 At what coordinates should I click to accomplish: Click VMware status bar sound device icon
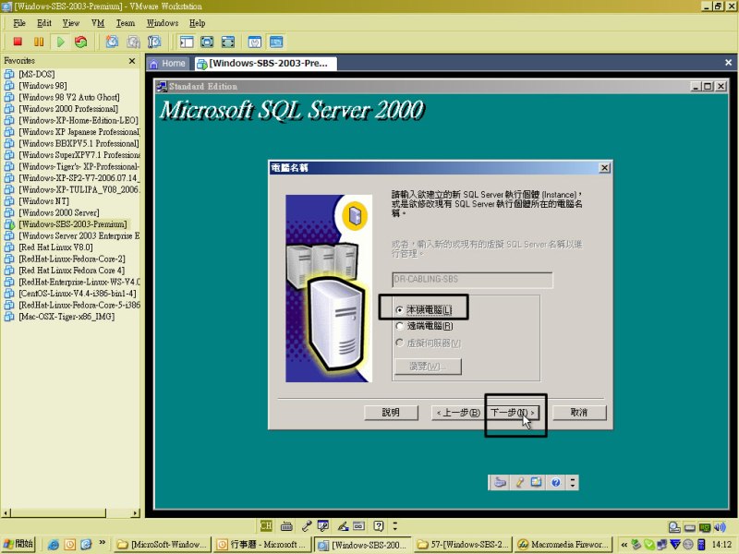coord(720,527)
